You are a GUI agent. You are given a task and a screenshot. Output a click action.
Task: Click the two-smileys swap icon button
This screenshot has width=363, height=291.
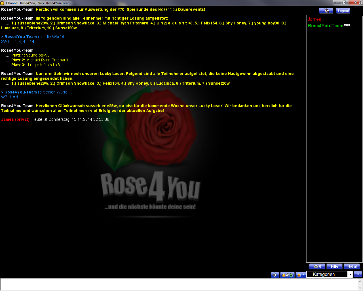pyautogui.click(x=287, y=275)
